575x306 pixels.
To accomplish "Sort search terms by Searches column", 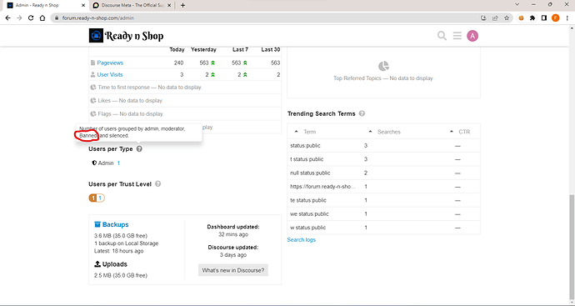I will point(385,132).
